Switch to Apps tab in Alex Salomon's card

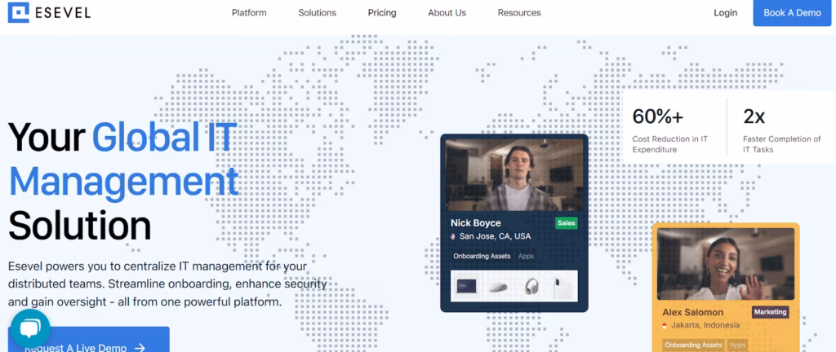(x=738, y=345)
